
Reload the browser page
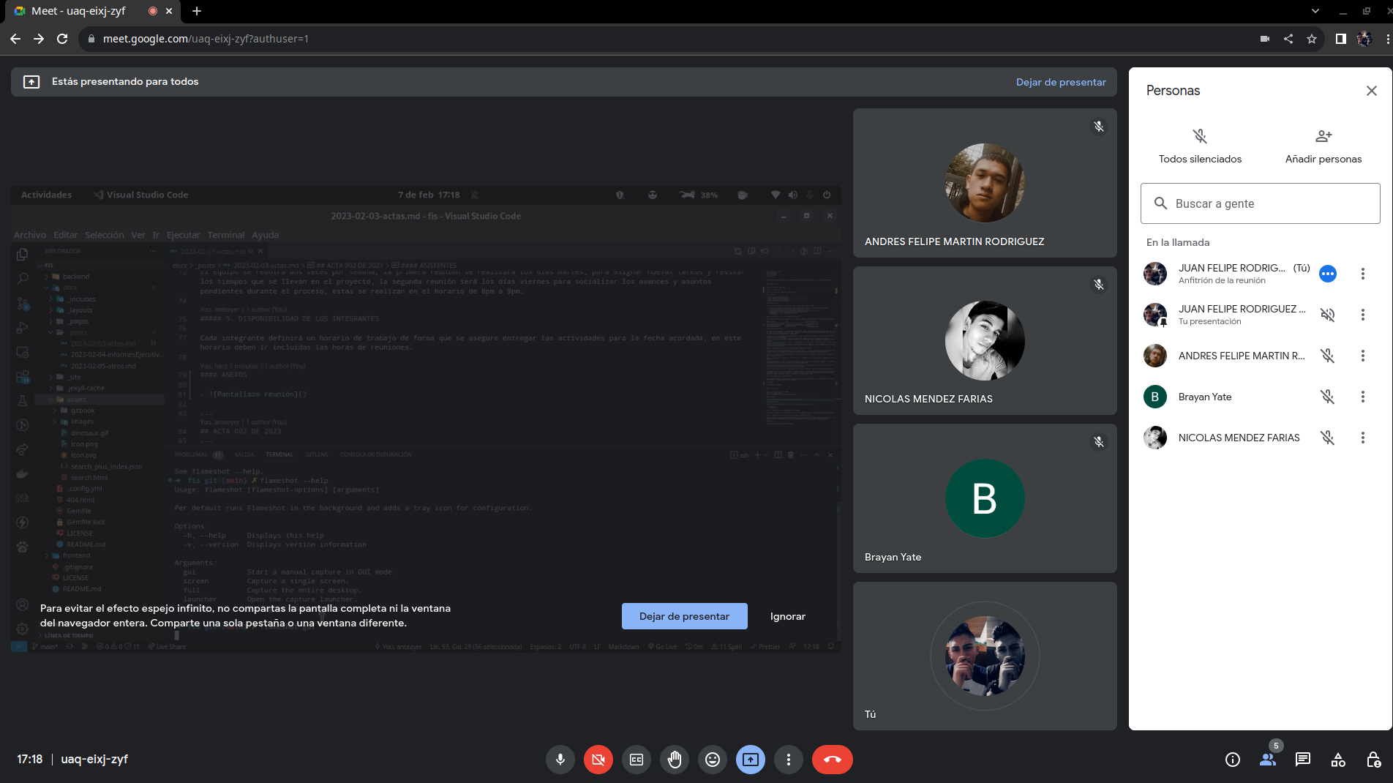click(62, 39)
